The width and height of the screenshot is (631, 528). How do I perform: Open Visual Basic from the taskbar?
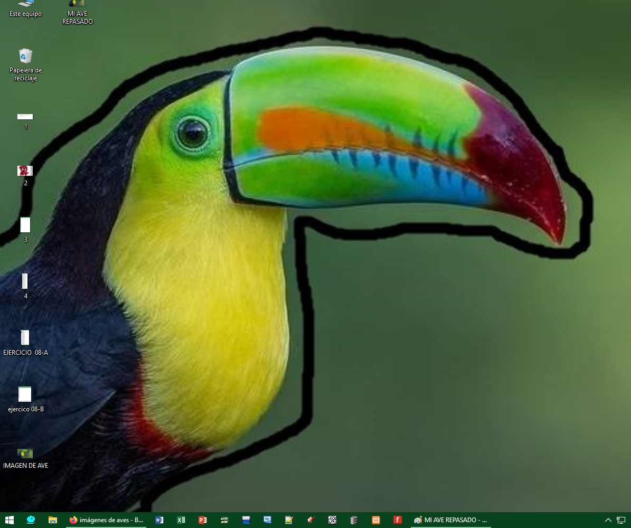coord(267,520)
